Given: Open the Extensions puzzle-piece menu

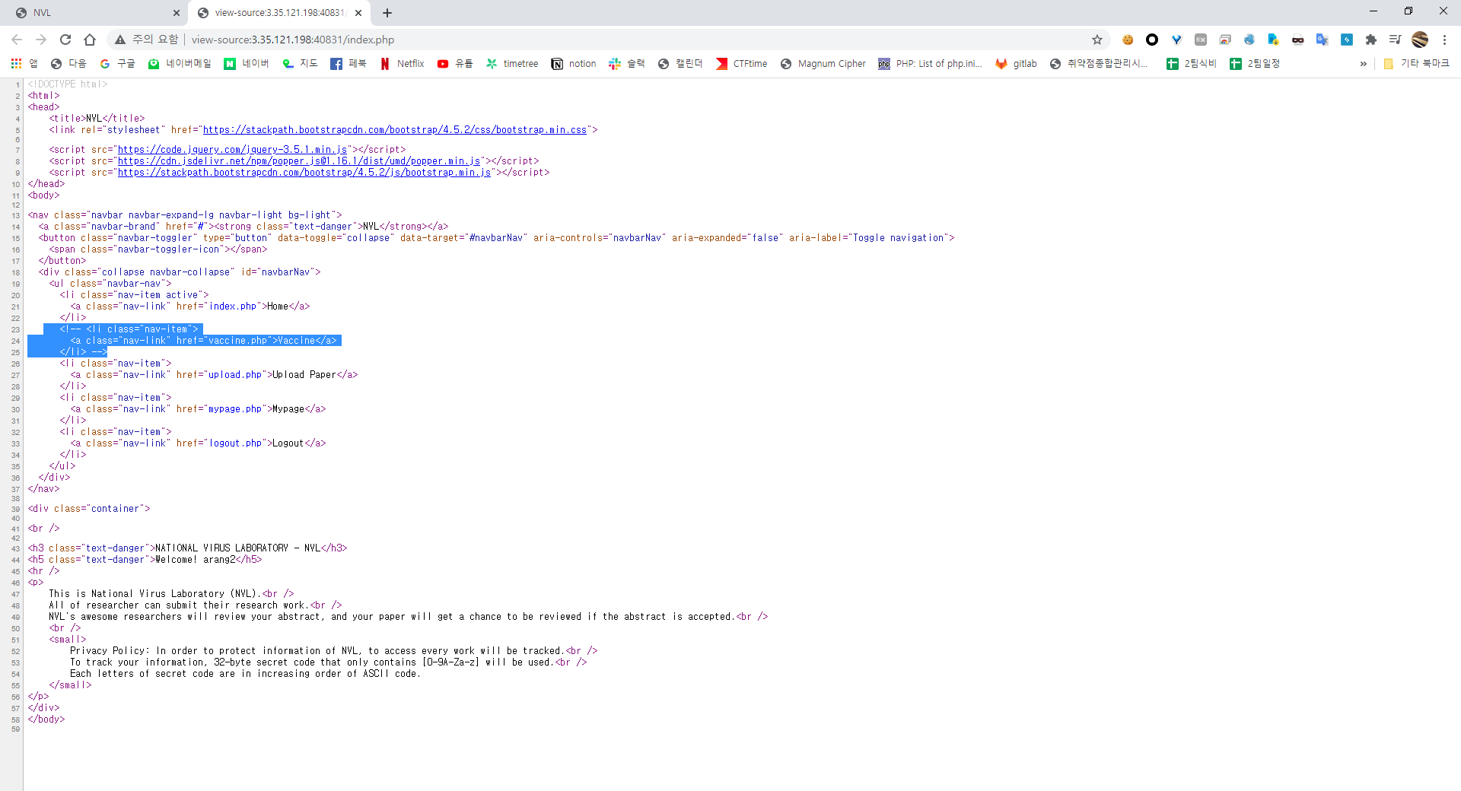Looking at the screenshot, I should coord(1371,40).
